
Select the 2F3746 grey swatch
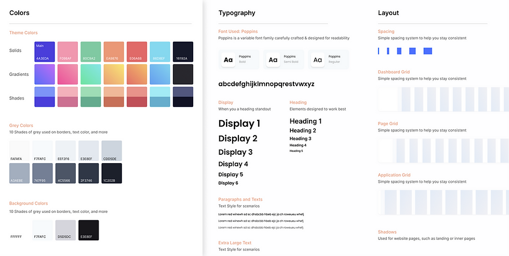[x=89, y=173]
